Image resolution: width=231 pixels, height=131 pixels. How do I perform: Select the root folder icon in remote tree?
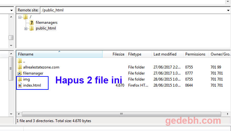(25, 17)
